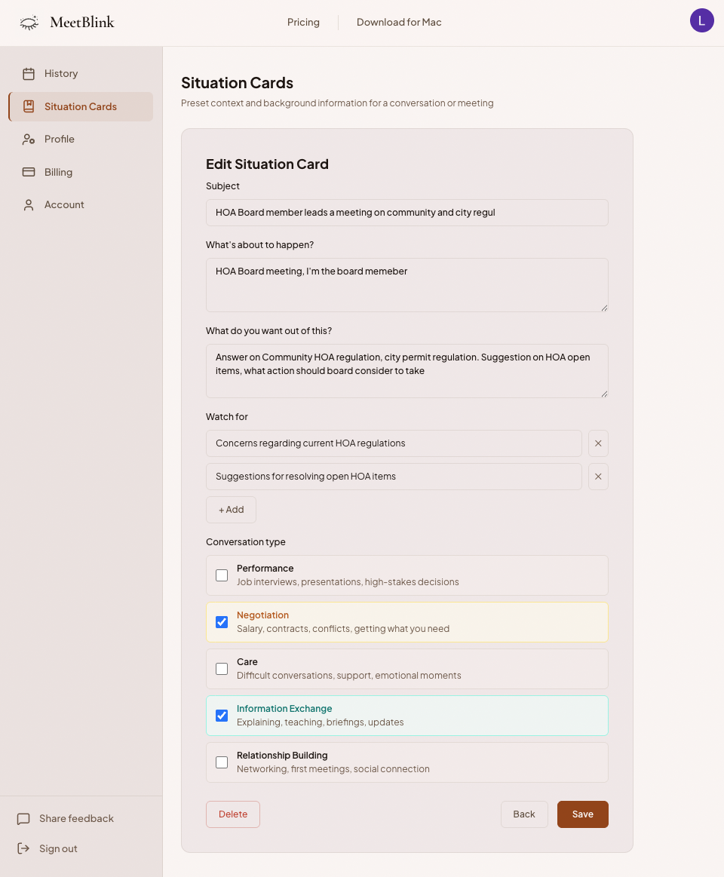This screenshot has width=724, height=877.
Task: Click the Share feedback chat bubble icon
Action: coord(23,819)
